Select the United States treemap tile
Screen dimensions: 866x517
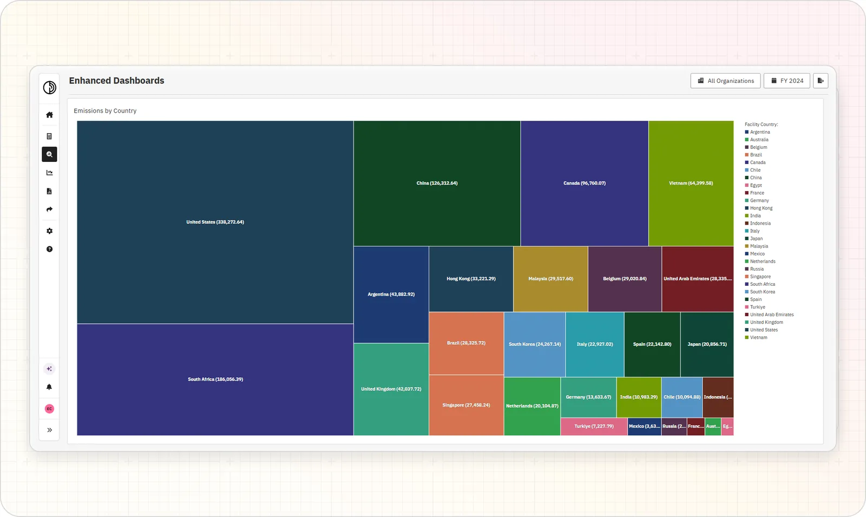point(215,222)
